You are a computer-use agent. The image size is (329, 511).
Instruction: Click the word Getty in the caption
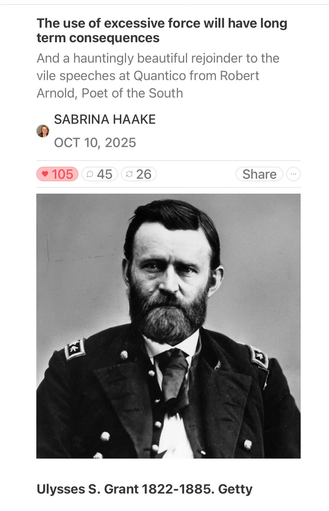(235, 489)
